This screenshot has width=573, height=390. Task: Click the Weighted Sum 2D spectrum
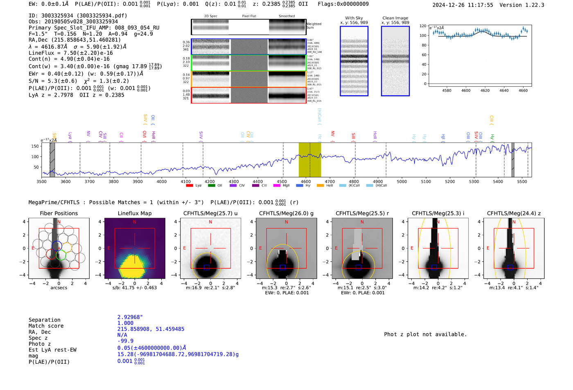click(x=249, y=27)
